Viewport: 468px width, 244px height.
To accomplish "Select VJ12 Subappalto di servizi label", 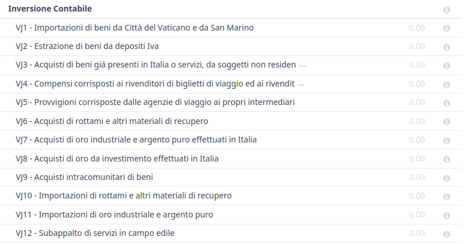I will tap(95, 233).
